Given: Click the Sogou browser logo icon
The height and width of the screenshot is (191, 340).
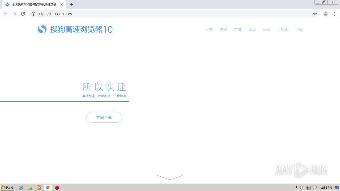Looking at the screenshot, I should tap(42, 29).
